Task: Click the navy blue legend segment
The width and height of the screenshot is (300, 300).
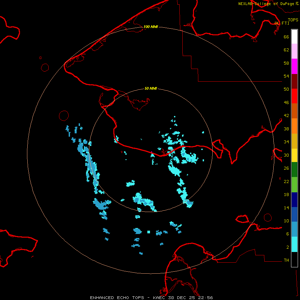Action: (294, 200)
